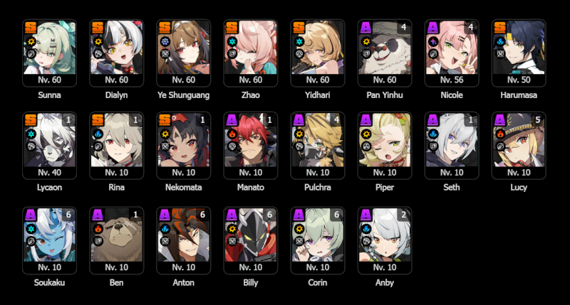
Task: Open Billy's character card
Action: (251, 241)
